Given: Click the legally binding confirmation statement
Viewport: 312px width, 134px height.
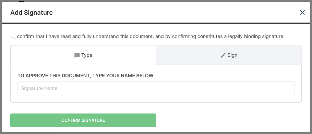Looking at the screenshot, I should [x=147, y=37].
